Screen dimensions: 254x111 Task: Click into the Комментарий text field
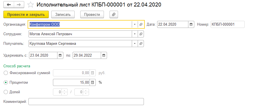[86, 102]
